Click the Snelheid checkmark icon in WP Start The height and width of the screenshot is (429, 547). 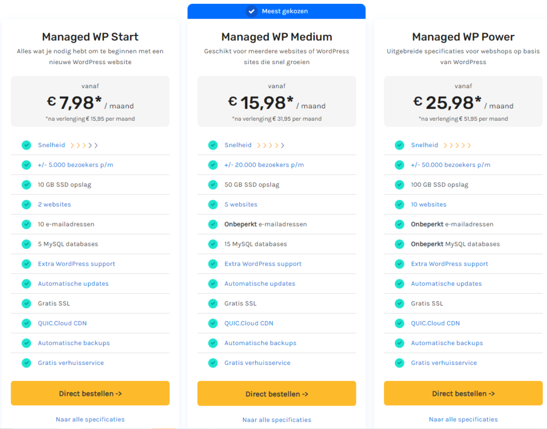[26, 145]
